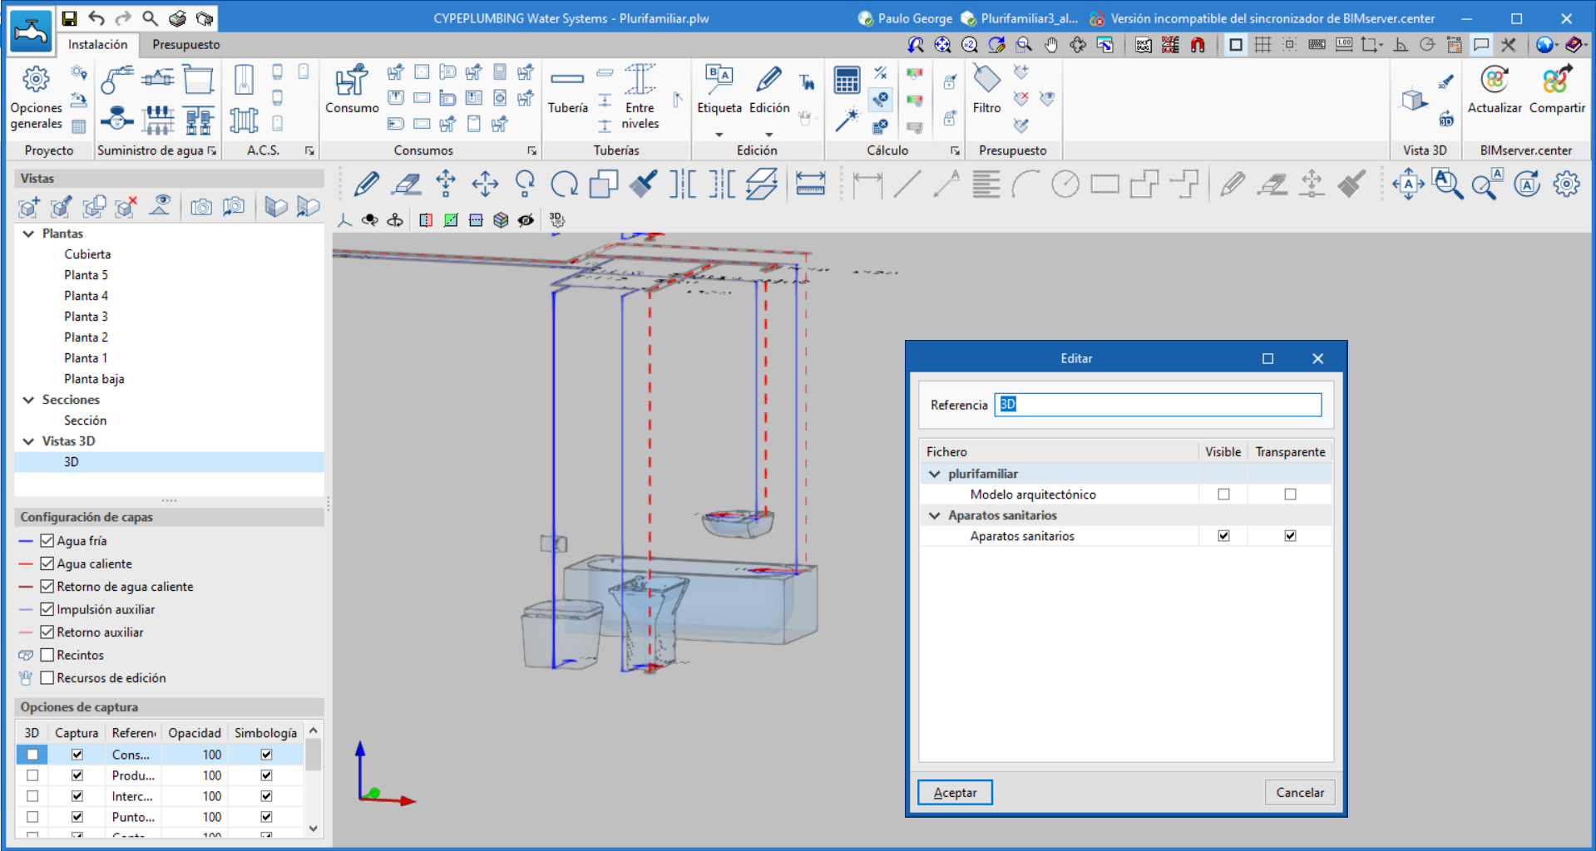
Task: Select the Sección view
Action: click(x=85, y=421)
